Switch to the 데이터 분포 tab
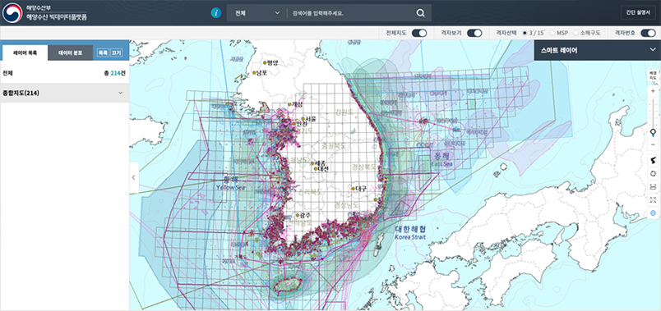Viewport: 661px width, 311px height. coord(70,53)
